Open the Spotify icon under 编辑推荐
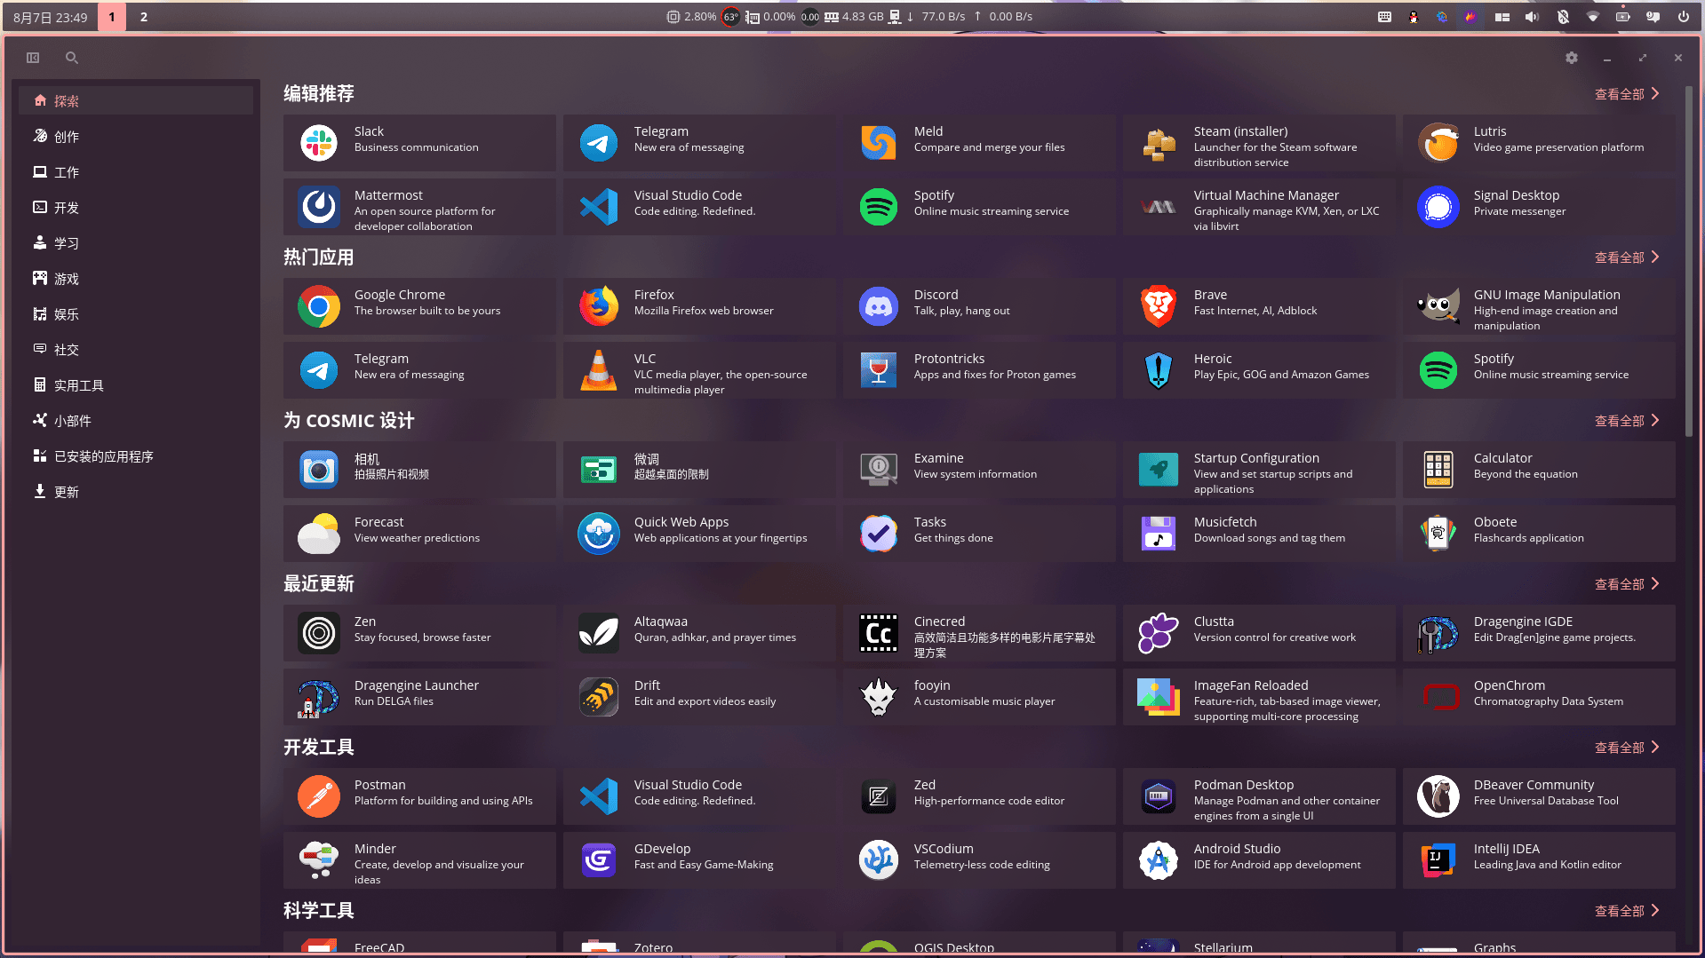The height and width of the screenshot is (958, 1705). click(x=879, y=207)
